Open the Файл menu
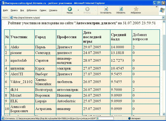The image size is (166, 121). pos(5,10)
